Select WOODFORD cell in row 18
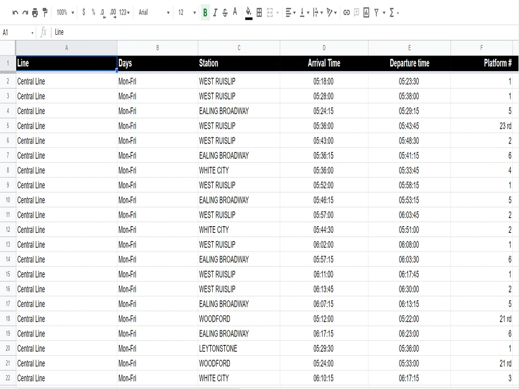Image resolution: width=519 pixels, height=389 pixels. pyautogui.click(x=239, y=319)
